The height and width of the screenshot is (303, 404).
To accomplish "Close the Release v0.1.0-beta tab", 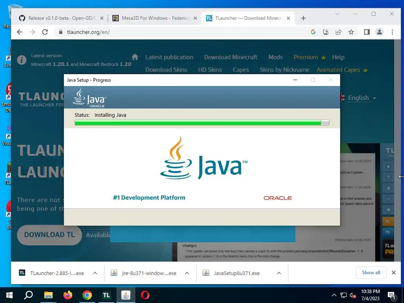I will (102, 18).
